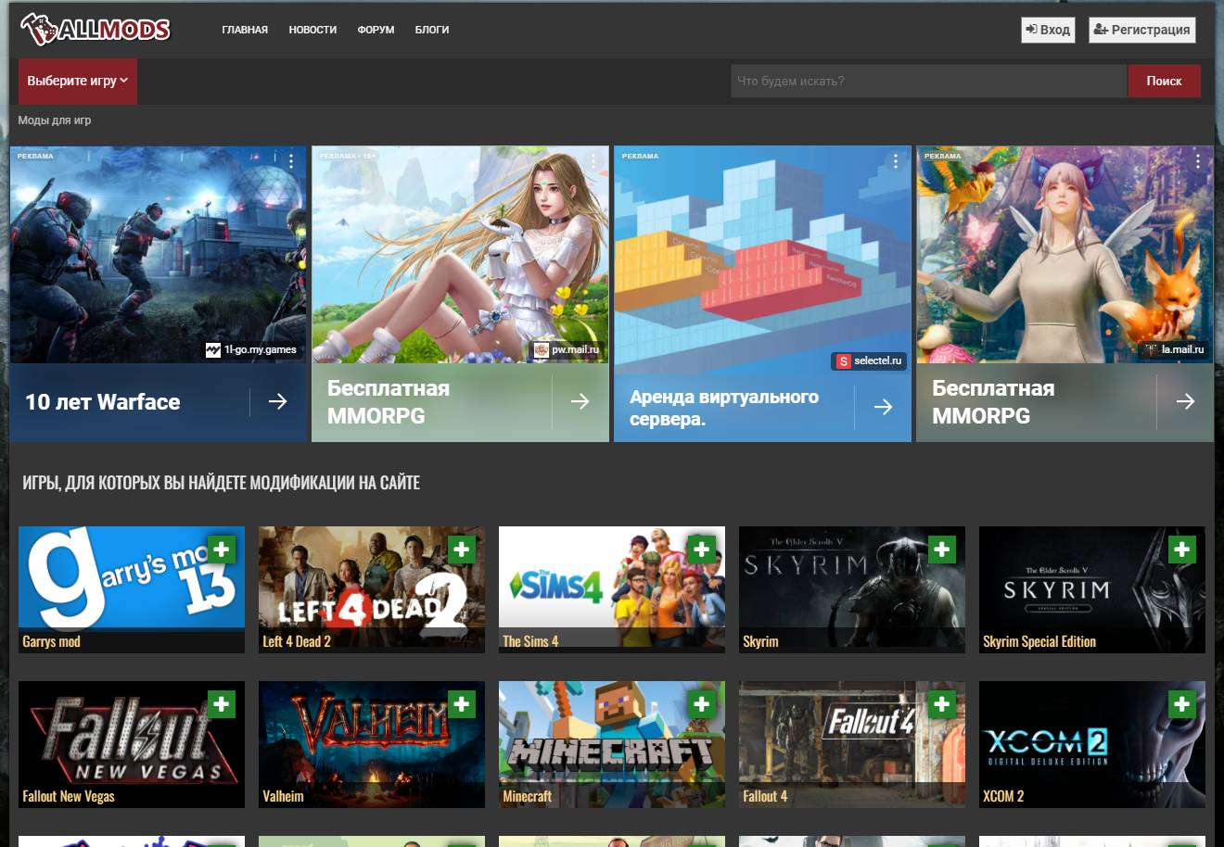Click arrow on 10 лет Warface ad
The height and width of the screenshot is (847, 1224).
click(x=277, y=401)
